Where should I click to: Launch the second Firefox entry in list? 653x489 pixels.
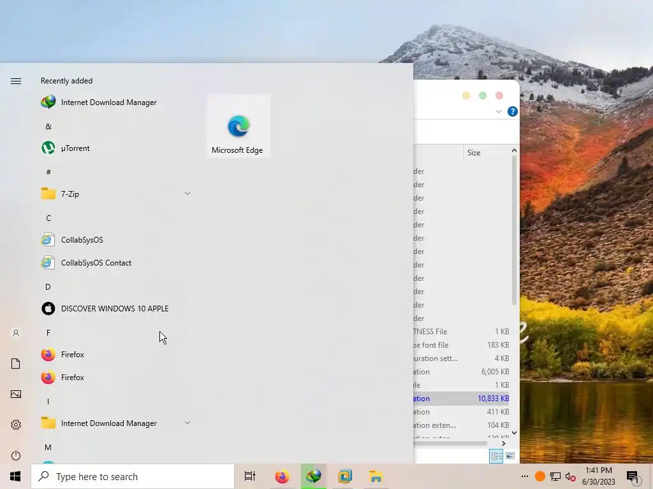(62, 377)
